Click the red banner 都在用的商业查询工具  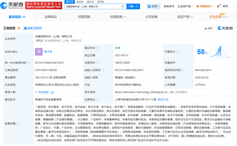(x=44, y=6)
